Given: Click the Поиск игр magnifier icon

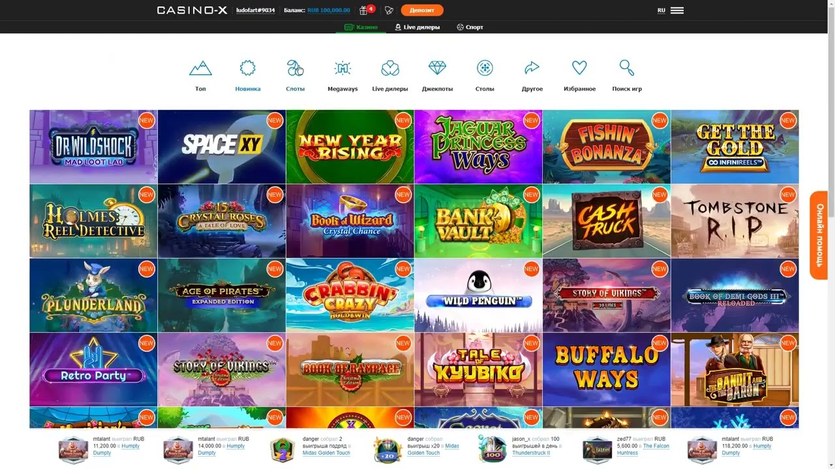Looking at the screenshot, I should click(627, 68).
